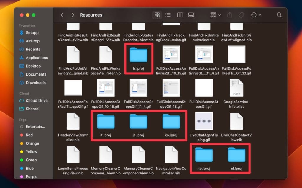Go forward with the right chevron
302x188 pixels.
73,15
